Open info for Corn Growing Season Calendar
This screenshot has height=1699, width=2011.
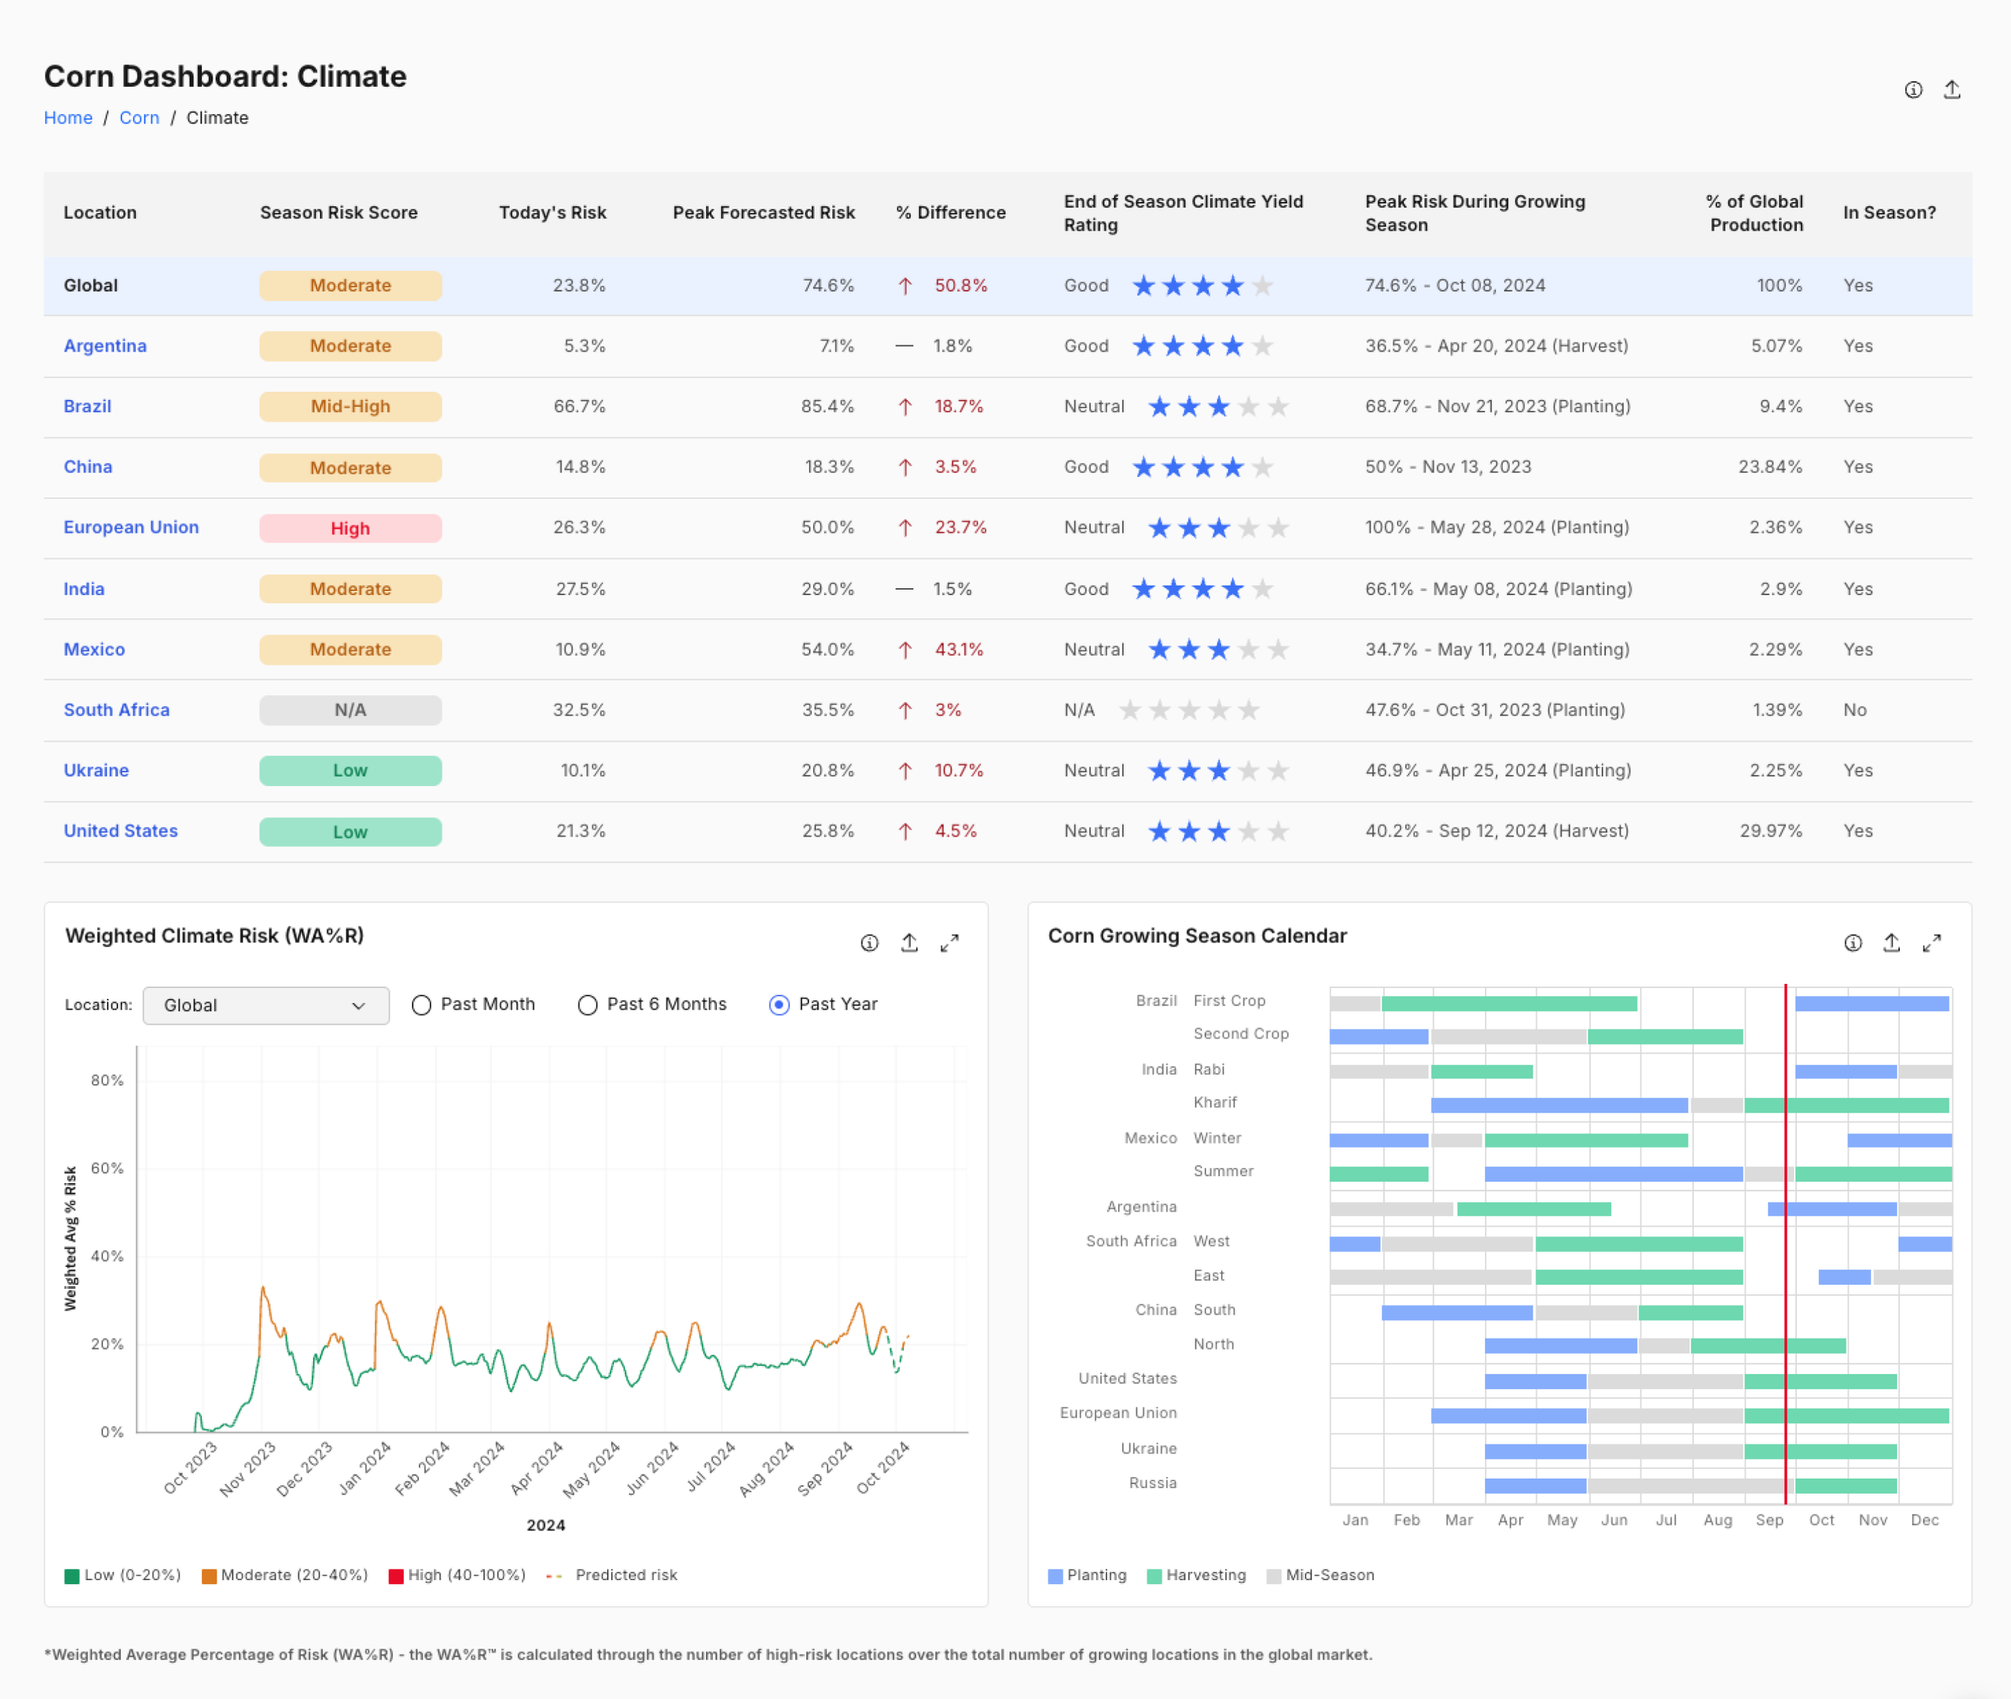[x=1852, y=943]
